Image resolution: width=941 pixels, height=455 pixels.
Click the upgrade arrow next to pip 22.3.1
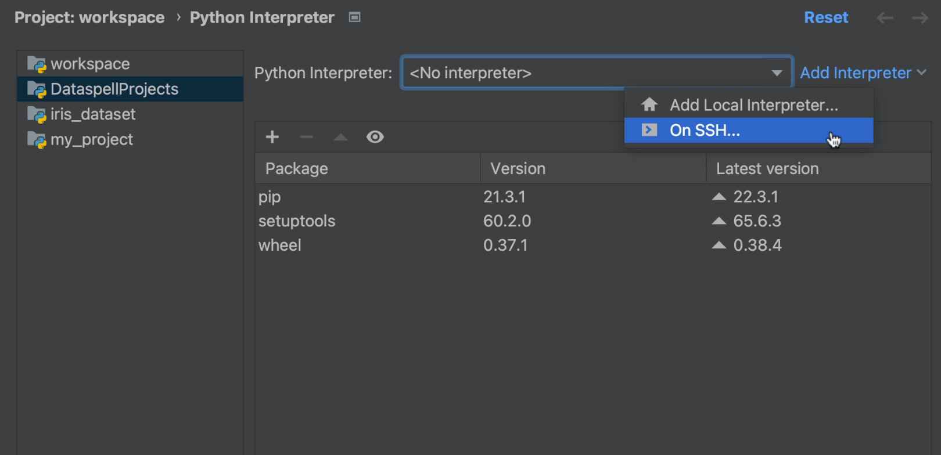click(x=719, y=197)
